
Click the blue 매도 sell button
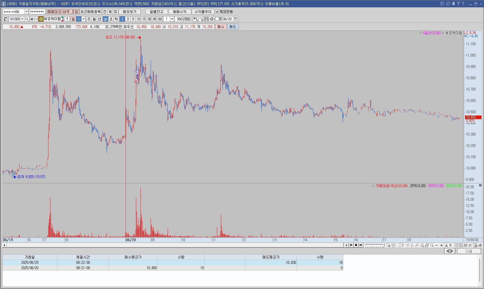233,27
